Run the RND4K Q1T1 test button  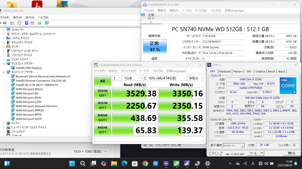[102, 130]
